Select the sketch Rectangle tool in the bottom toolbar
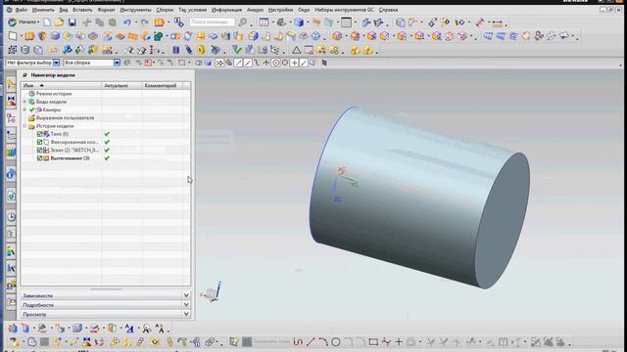The height and width of the screenshot is (352, 627). click(373, 342)
